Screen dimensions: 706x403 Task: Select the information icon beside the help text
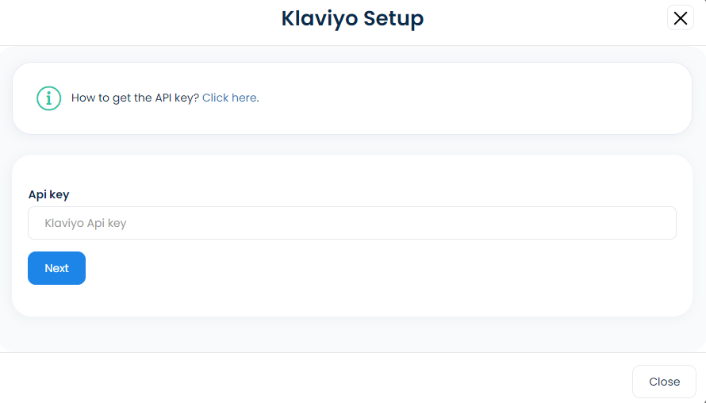click(x=48, y=98)
